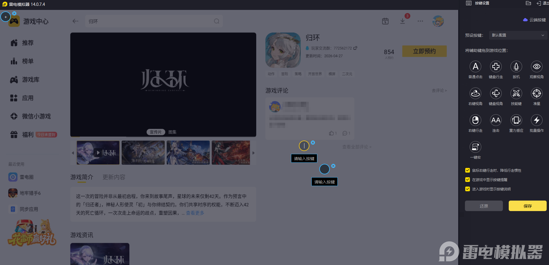This screenshot has width=549, height=265.
Task: Show next screenshot thumbnails with right arrow
Action: (x=253, y=153)
